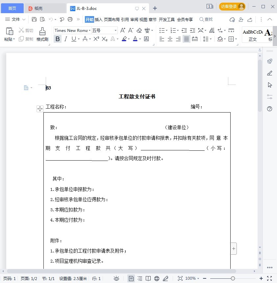Click the Paste clipboard icon
Viewport: 277px width, 283px height.
tap(10, 31)
